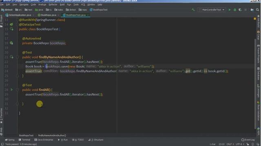
Task: Click the Stop process icon
Action: pyautogui.click(x=246, y=10)
